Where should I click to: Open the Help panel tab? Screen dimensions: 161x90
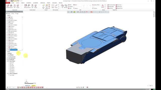pyautogui.click(x=17, y=13)
